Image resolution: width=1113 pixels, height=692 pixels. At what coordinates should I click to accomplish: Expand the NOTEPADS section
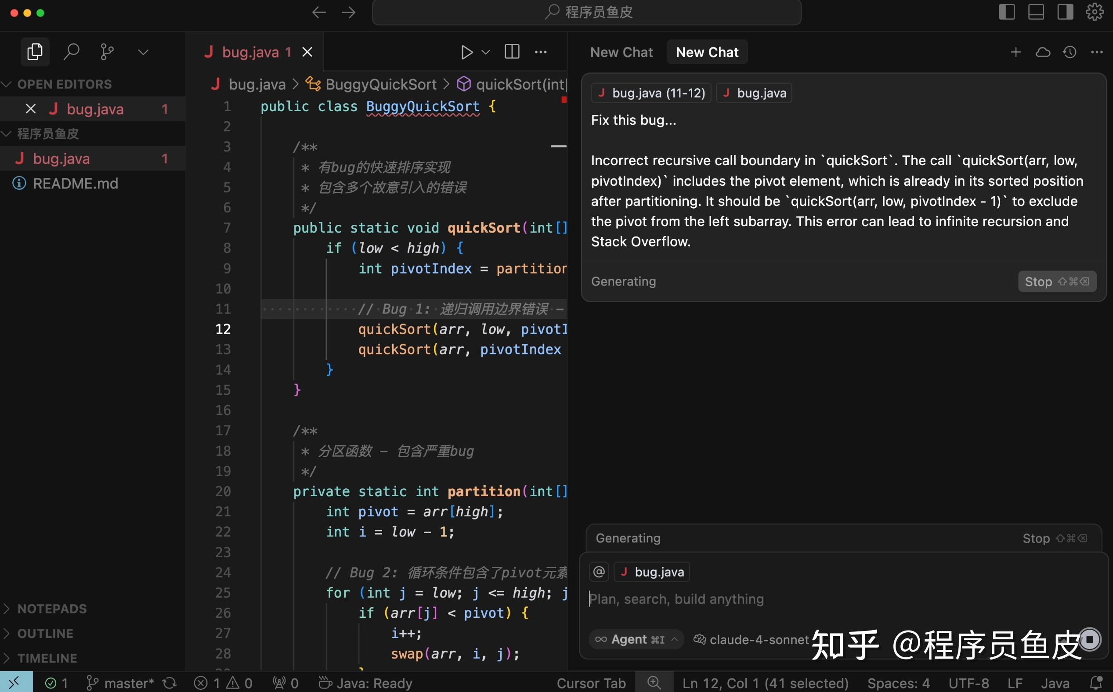pos(51,609)
